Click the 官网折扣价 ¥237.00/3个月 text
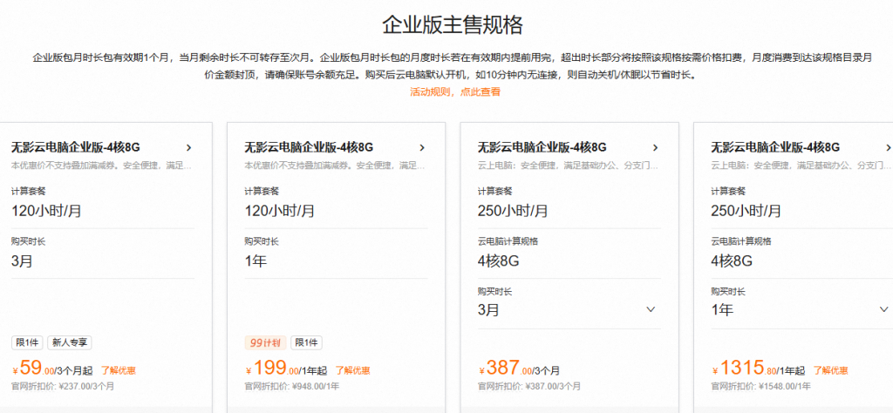The height and width of the screenshot is (413, 893). click(x=63, y=386)
